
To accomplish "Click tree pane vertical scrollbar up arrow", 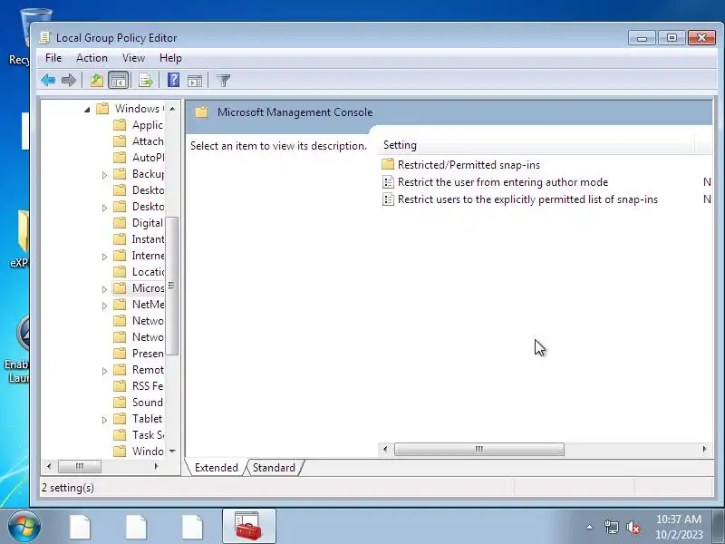I will (172, 109).
